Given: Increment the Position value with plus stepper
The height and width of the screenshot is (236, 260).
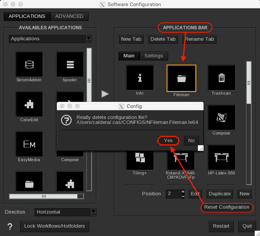Looking at the screenshot, I should coord(183,192).
